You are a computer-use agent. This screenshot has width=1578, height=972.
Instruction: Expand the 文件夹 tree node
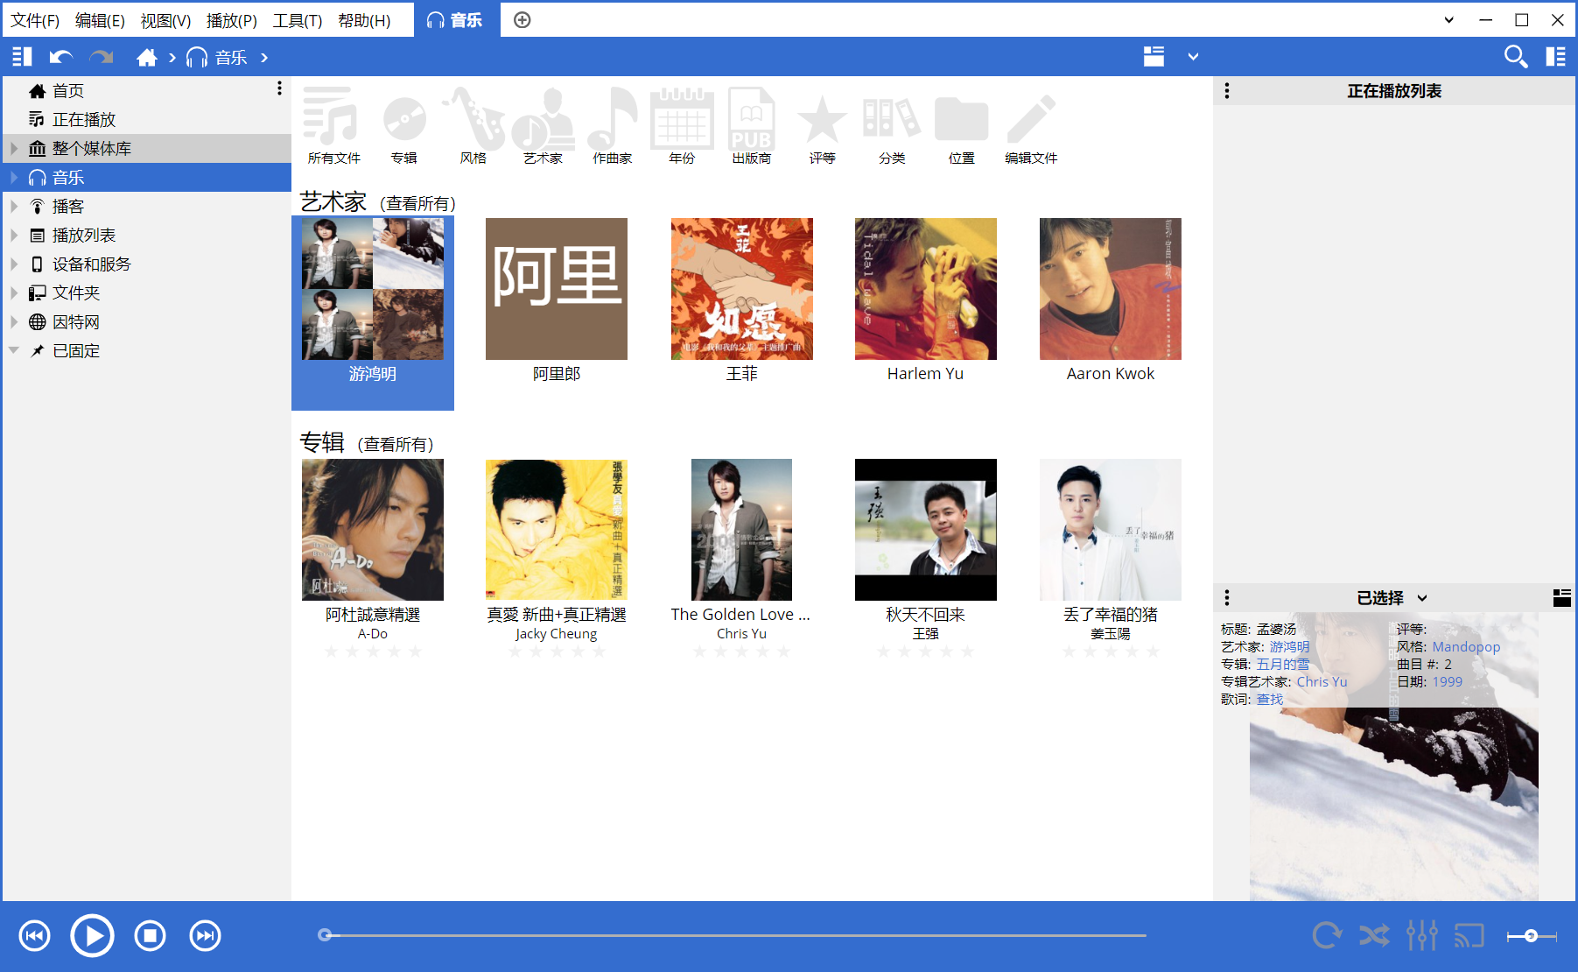pyautogui.click(x=14, y=293)
